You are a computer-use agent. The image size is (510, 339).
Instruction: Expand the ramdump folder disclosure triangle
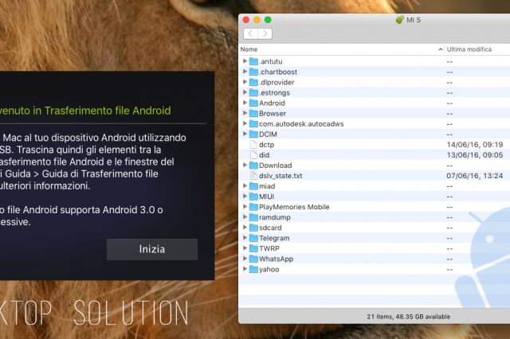pyautogui.click(x=245, y=217)
